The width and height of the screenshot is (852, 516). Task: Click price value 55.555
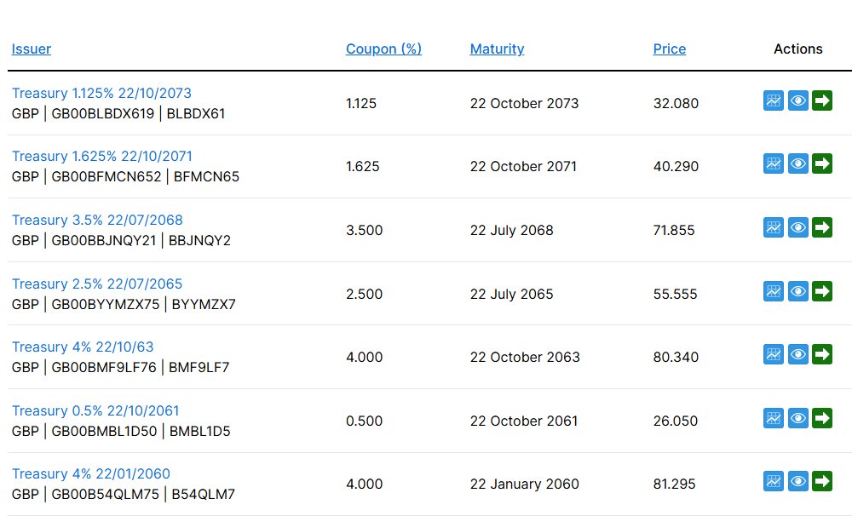[676, 294]
